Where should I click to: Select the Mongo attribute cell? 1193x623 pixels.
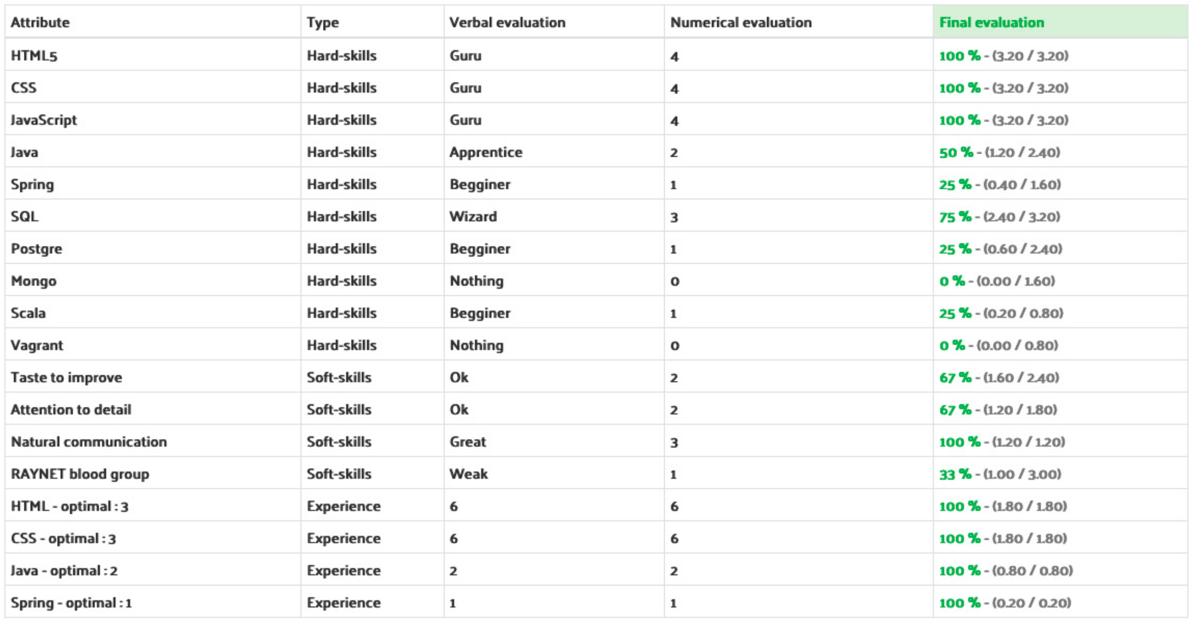tap(34, 281)
